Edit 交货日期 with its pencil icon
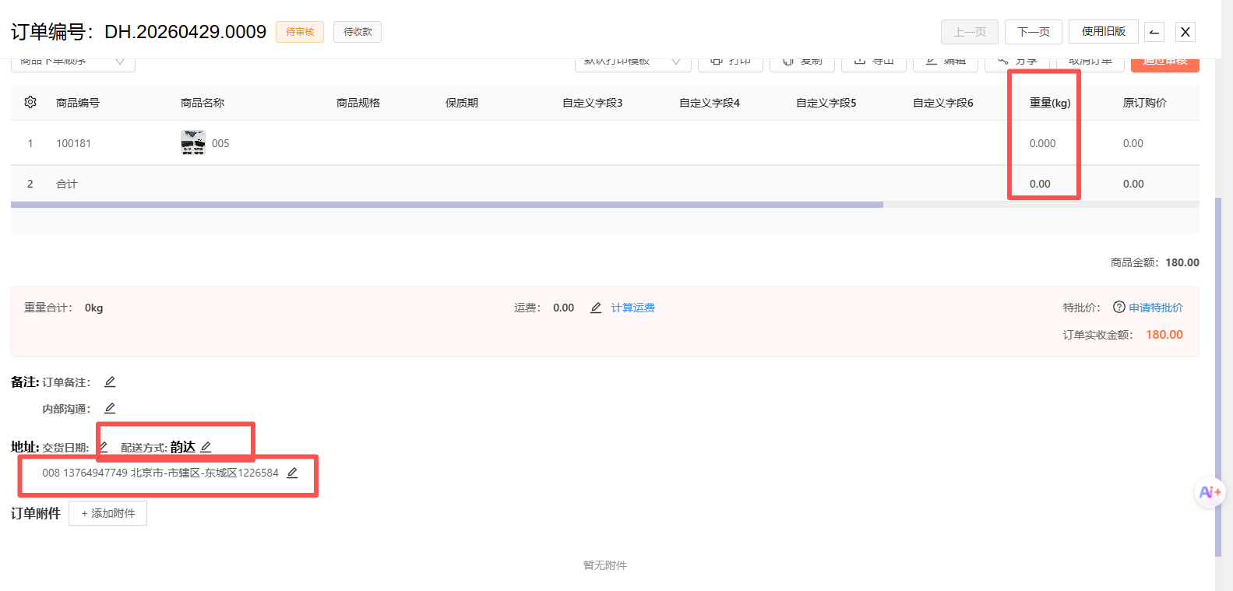Image resolution: width=1233 pixels, height=591 pixels. coord(103,447)
